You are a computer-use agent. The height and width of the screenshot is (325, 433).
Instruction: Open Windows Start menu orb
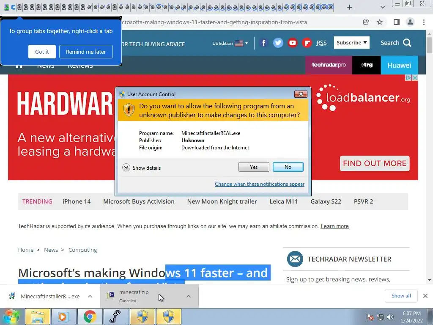11,317
